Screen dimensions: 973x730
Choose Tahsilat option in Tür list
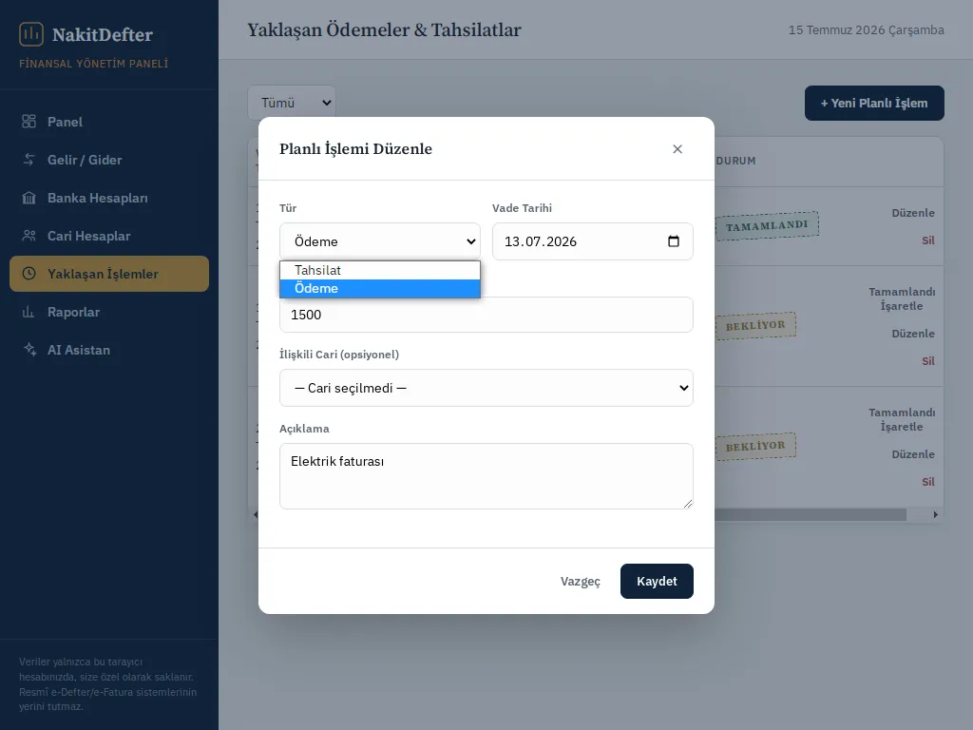[x=380, y=270]
